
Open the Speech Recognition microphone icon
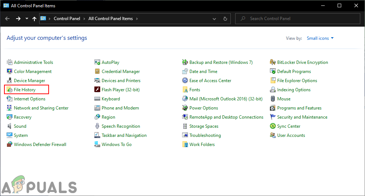click(x=97, y=126)
